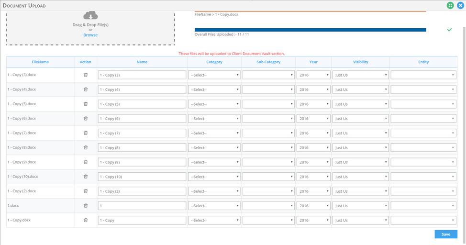The width and height of the screenshot is (466, 245).
Task: Remove 1 - Copy (8).docx using trash icon
Action: (x=86, y=147)
